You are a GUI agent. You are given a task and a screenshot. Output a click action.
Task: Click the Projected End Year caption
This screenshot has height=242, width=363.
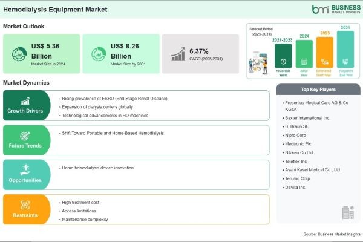point(346,73)
